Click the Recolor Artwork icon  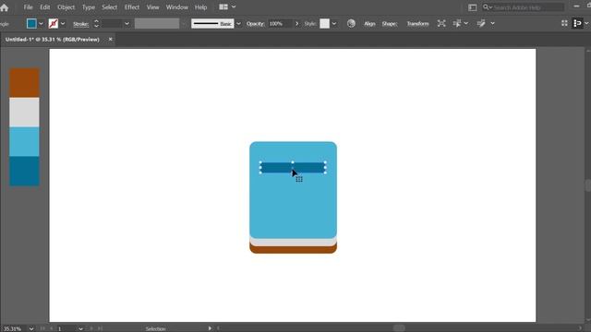[351, 24]
